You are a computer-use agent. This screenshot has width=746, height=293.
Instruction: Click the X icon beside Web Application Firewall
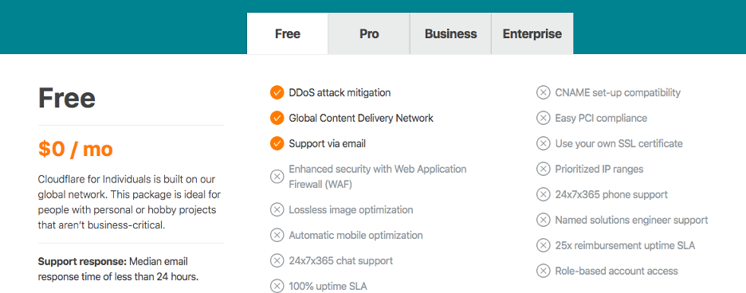pyautogui.click(x=277, y=177)
